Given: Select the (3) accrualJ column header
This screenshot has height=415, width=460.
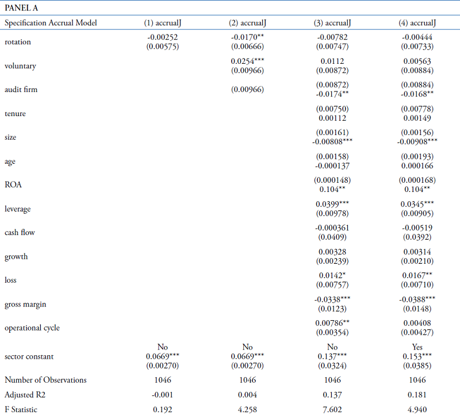Looking at the screenshot, I should [x=332, y=23].
